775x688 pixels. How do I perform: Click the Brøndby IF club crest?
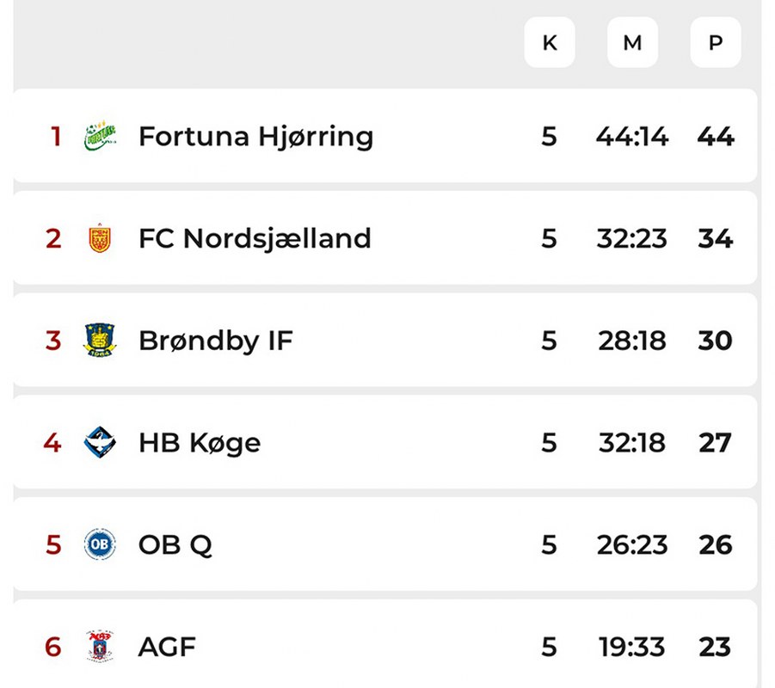(100, 341)
